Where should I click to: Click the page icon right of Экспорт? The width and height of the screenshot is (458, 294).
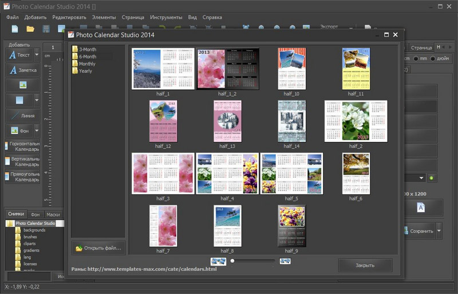pyautogui.click(x=368, y=27)
